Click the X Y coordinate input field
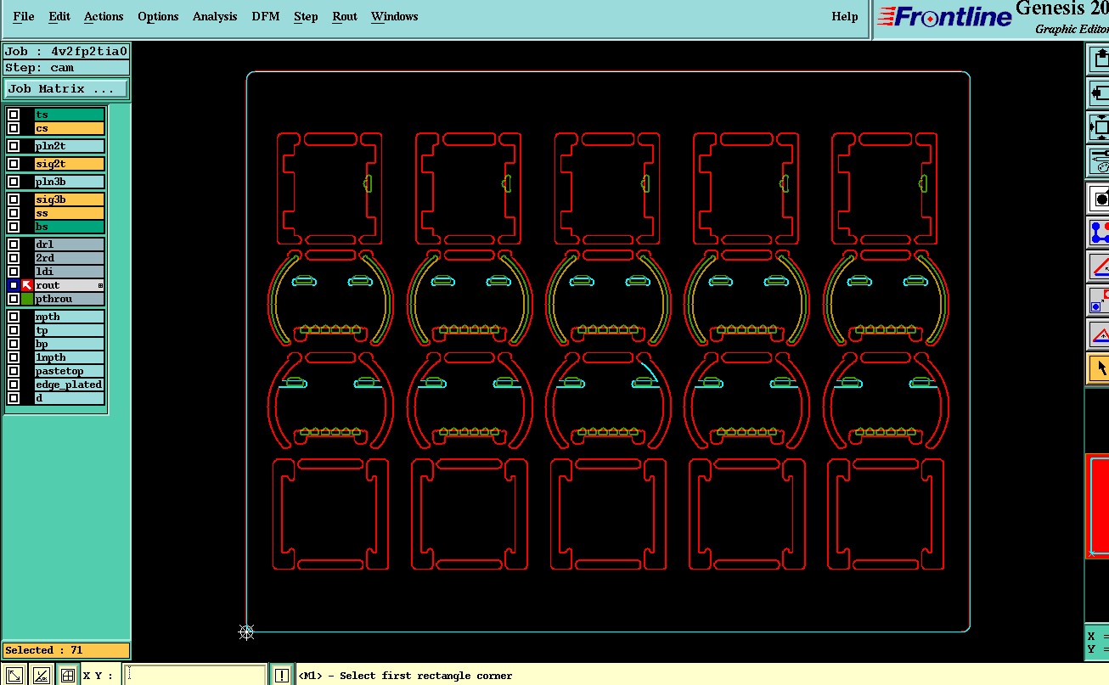The image size is (1109, 685). [x=195, y=676]
